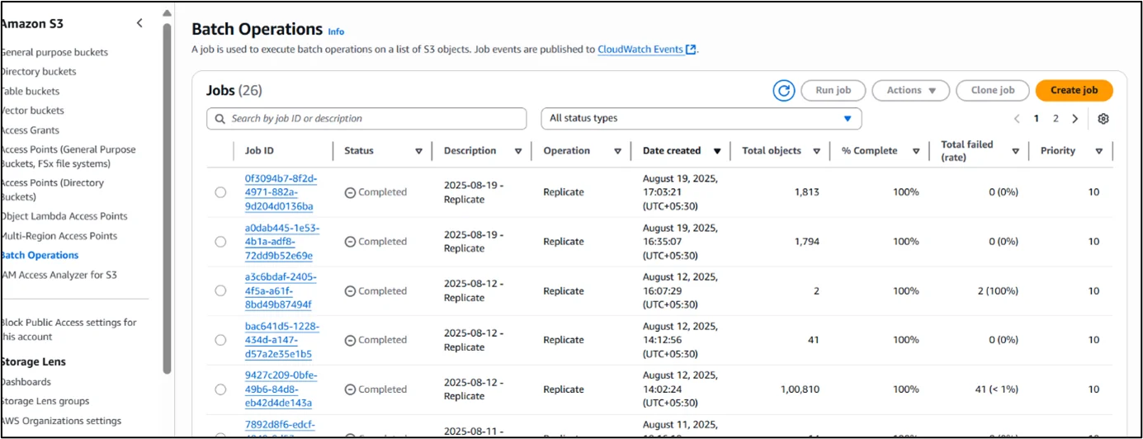Open the CloudWatch Events link

pyautogui.click(x=646, y=50)
